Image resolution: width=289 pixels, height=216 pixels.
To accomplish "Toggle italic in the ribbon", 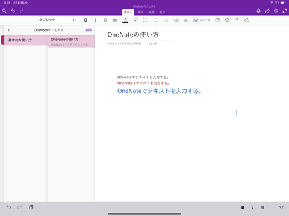I will pos(96,20).
